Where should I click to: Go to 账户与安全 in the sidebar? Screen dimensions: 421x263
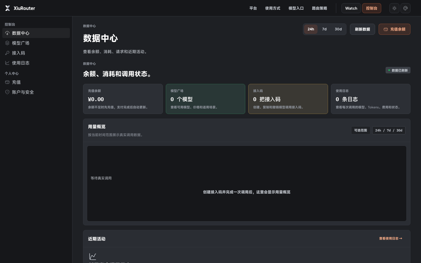[x=36, y=92]
